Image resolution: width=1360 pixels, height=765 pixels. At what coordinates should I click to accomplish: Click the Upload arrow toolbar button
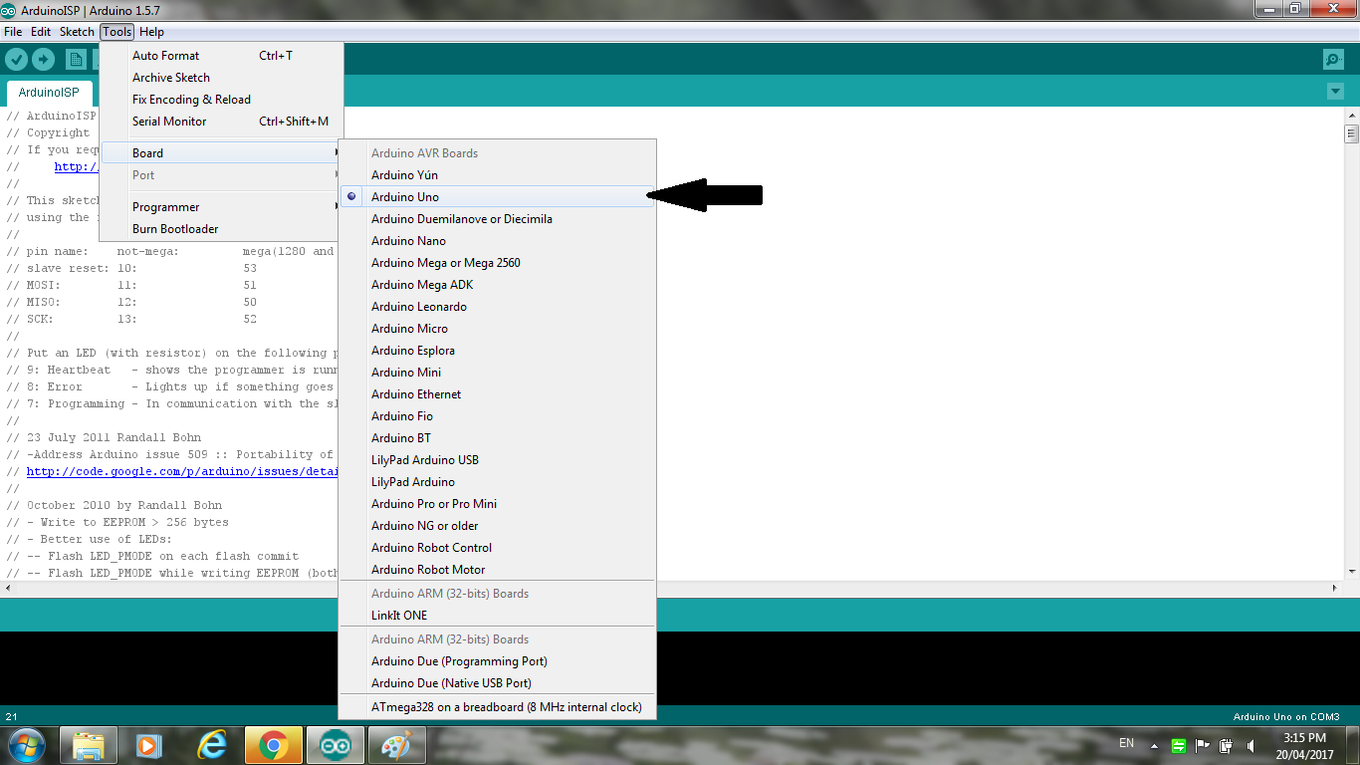[43, 60]
